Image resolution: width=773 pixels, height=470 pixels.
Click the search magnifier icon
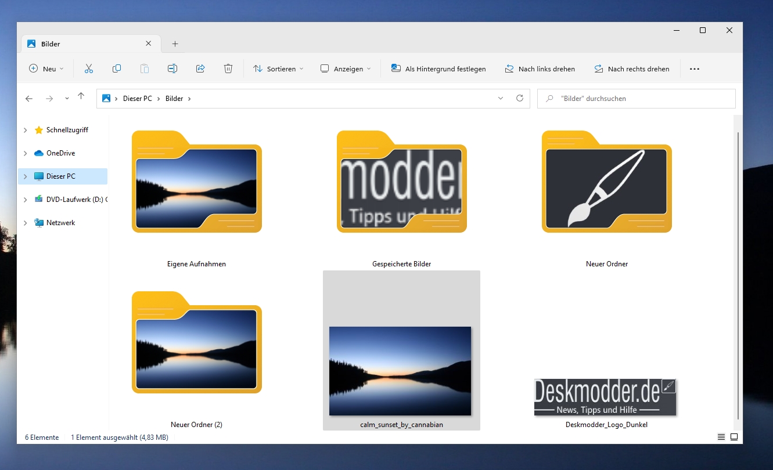coord(549,99)
